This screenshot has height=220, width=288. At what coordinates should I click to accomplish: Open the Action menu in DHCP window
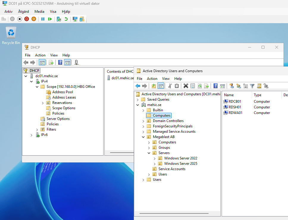coord(40,55)
